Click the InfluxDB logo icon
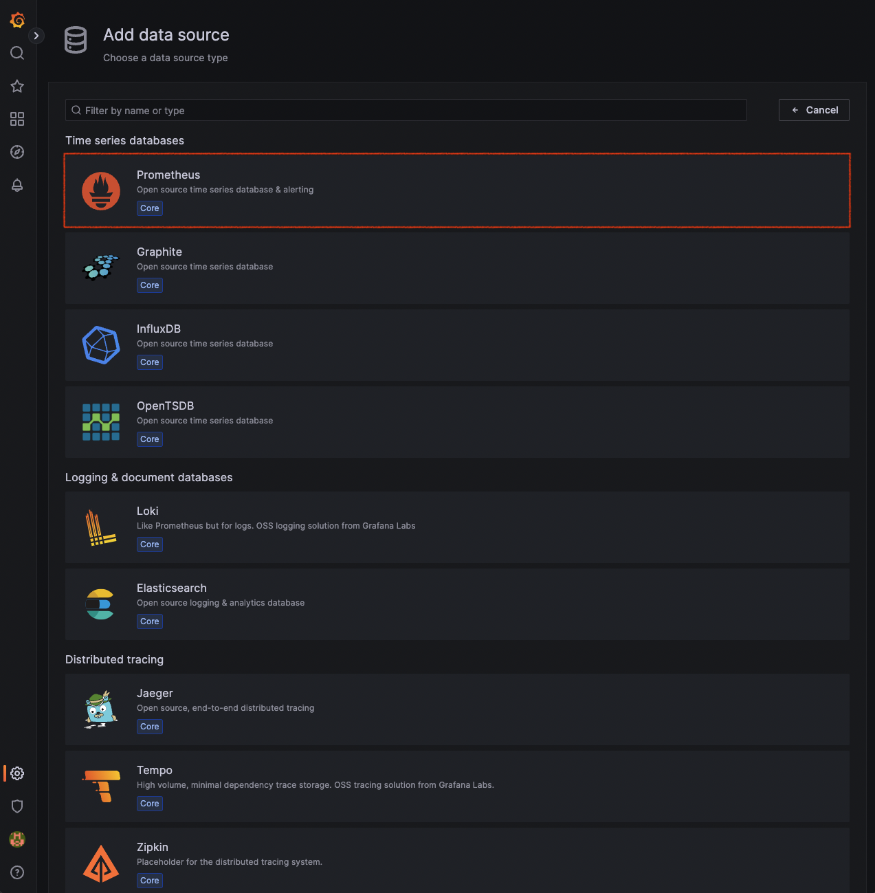The height and width of the screenshot is (893, 875). 101,344
